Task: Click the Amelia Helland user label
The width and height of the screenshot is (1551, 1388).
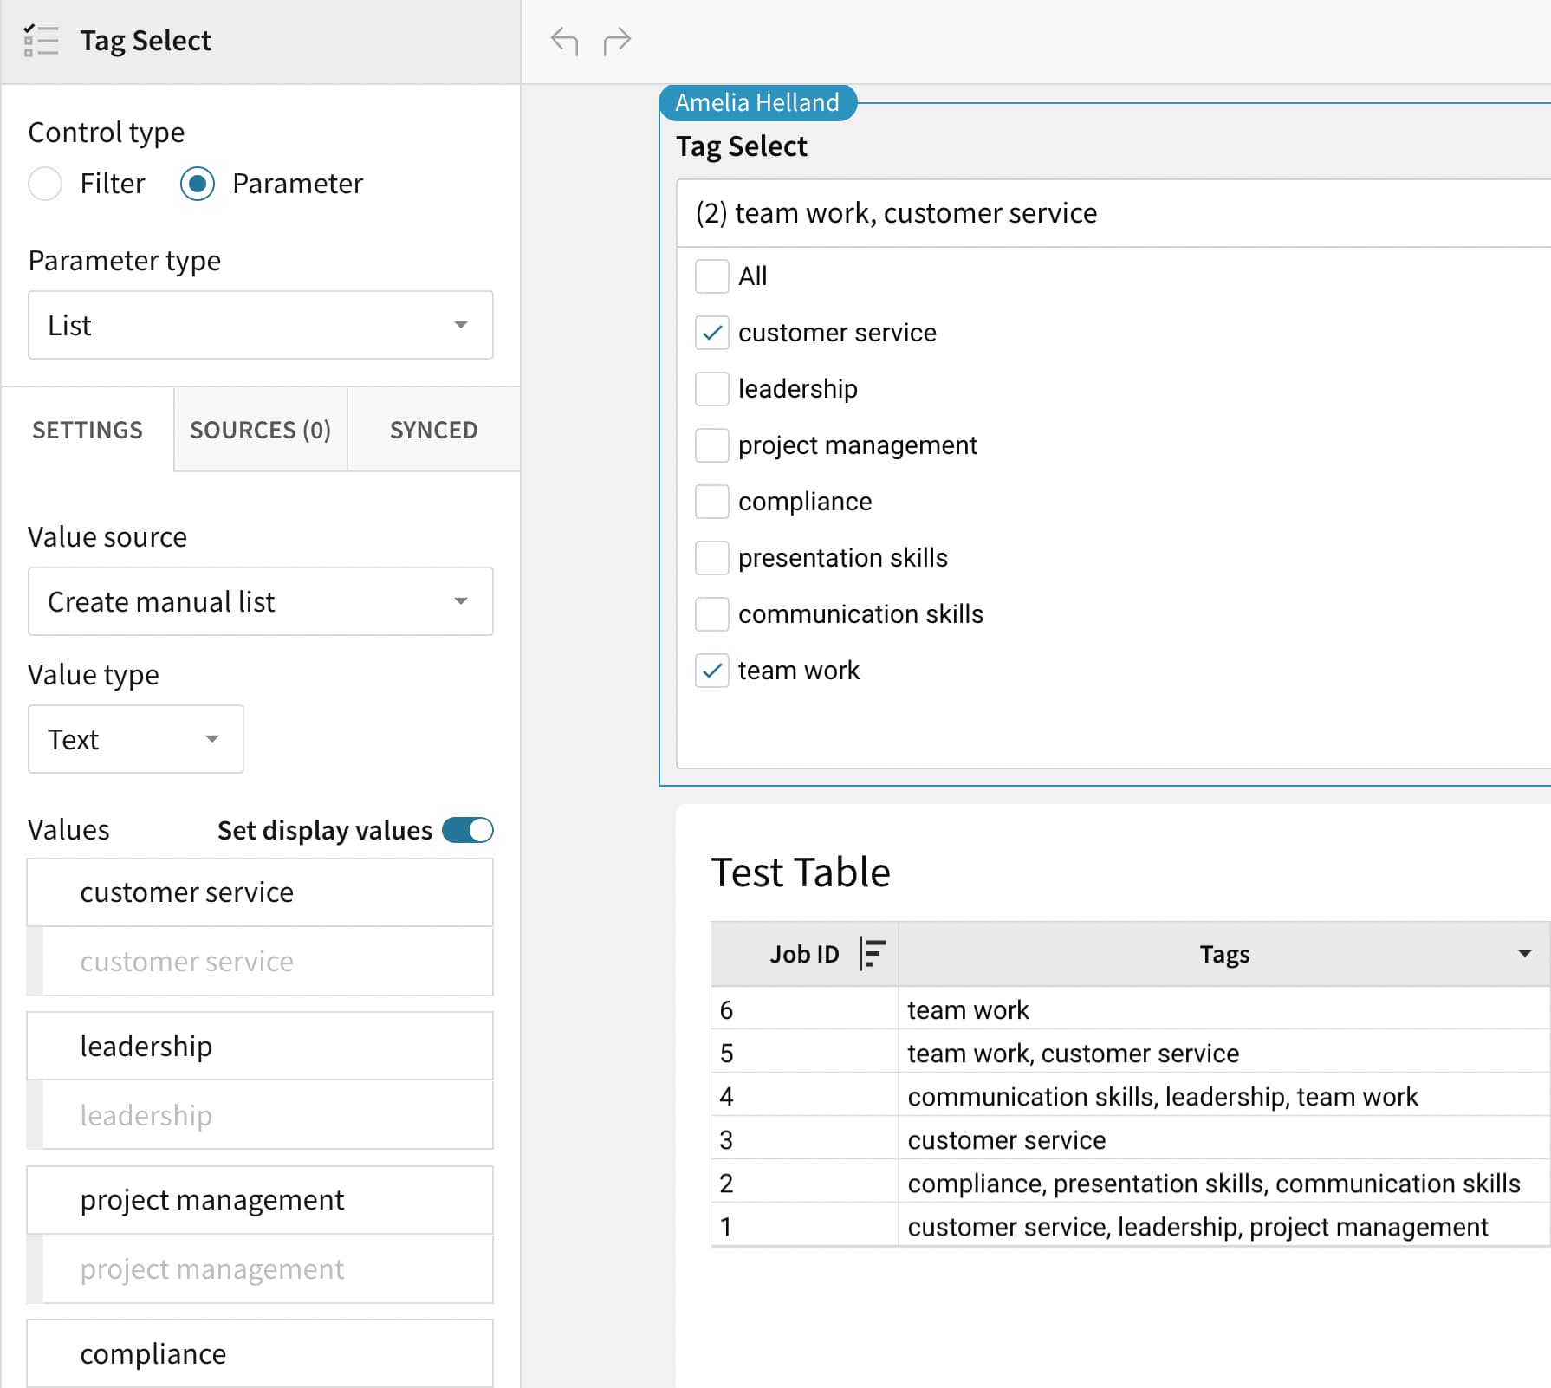Action: pyautogui.click(x=756, y=103)
